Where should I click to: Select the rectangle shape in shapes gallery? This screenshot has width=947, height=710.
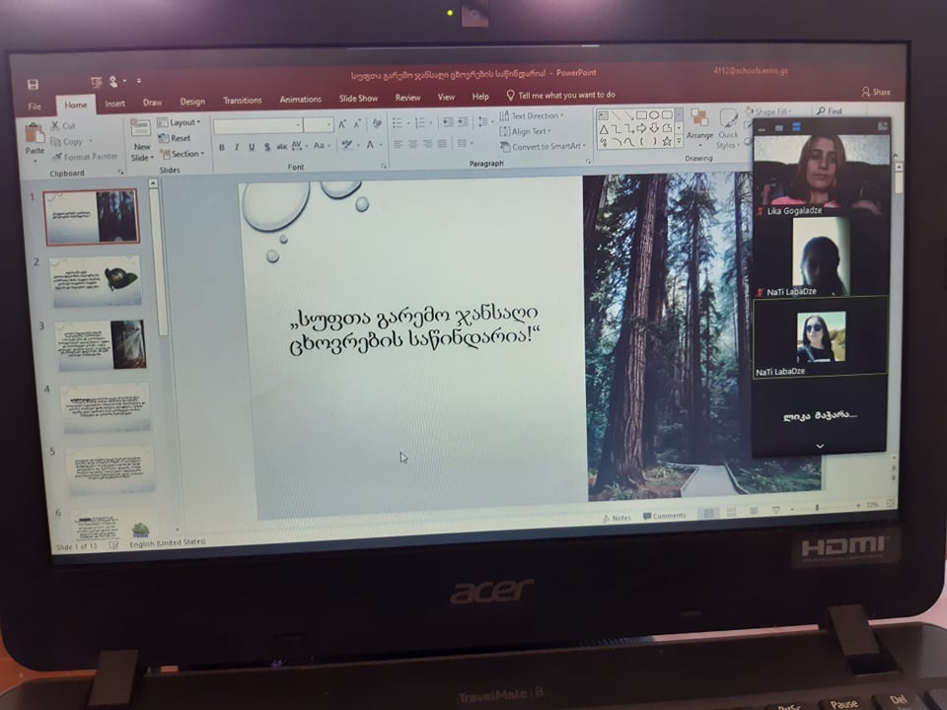point(641,114)
